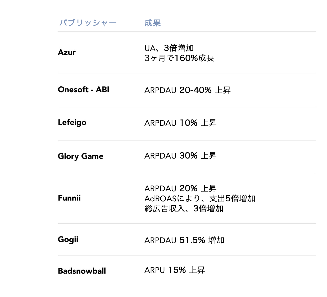Click Gogii's ARPDAU 51.5% 増加 result
Image resolution: width=327 pixels, height=297 pixels.
tap(184, 240)
